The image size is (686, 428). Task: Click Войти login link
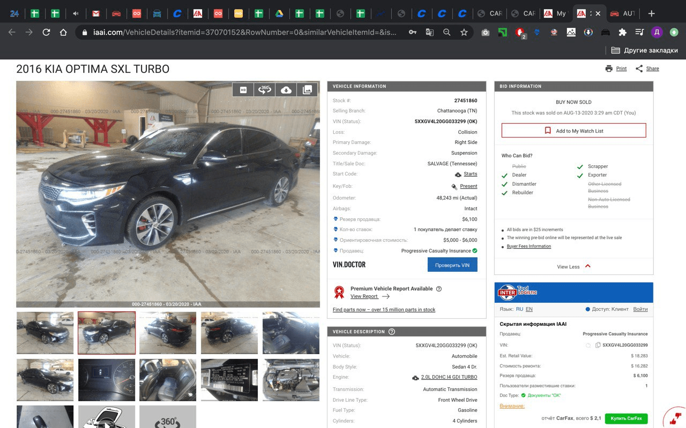[640, 309]
